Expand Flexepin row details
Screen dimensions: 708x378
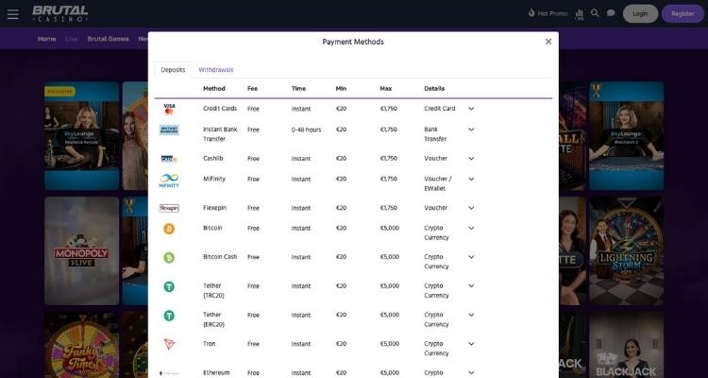tap(471, 208)
